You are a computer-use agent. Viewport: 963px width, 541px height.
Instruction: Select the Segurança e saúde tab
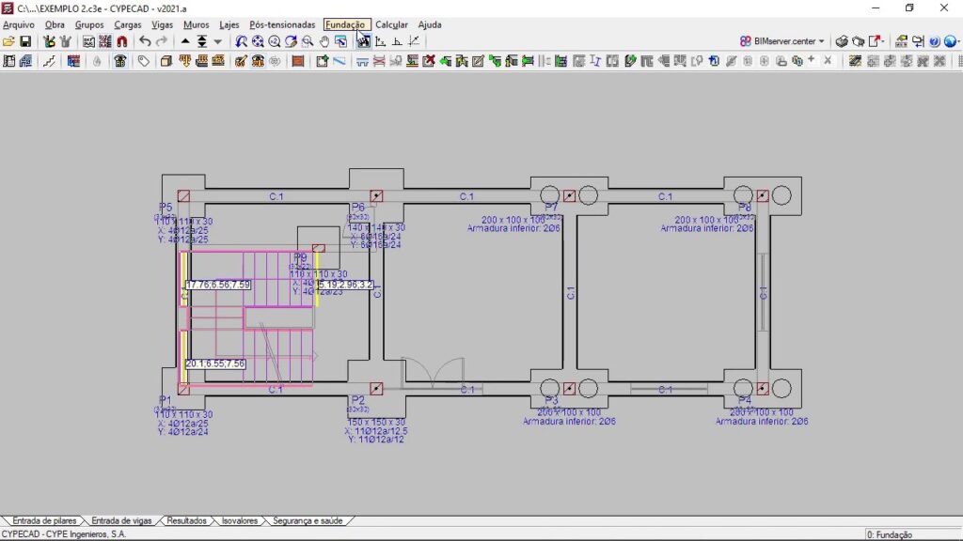[x=308, y=520]
